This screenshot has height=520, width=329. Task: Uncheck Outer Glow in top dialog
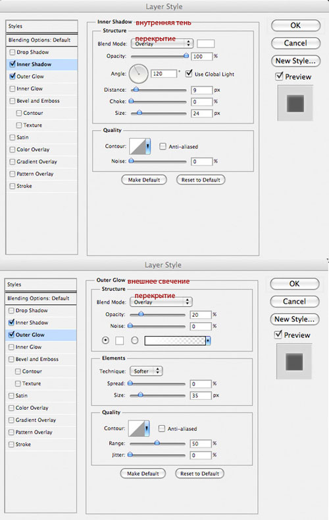coord(13,77)
